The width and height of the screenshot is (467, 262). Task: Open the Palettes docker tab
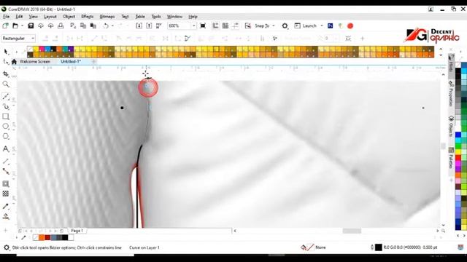pos(451,159)
